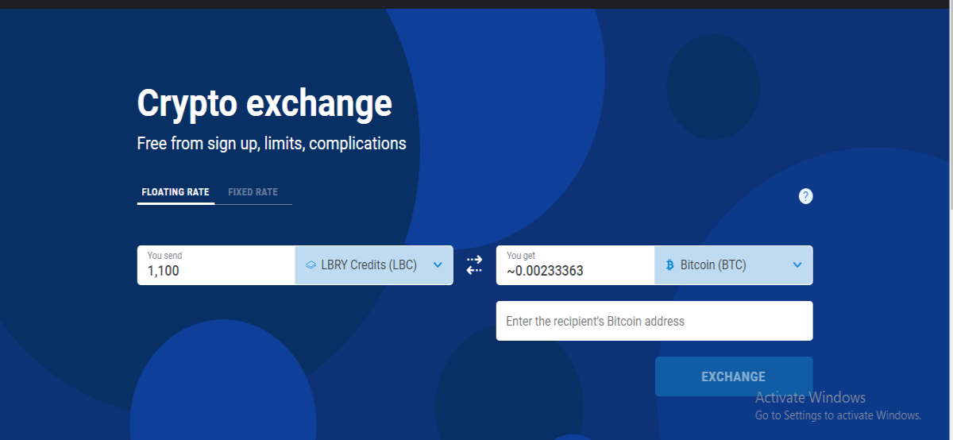Click the 'You send' label
This screenshot has height=440, width=953.
(164, 256)
